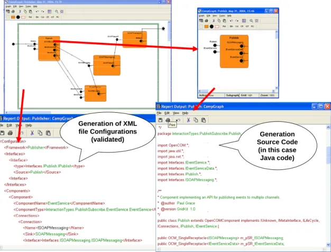
Task: Select orange component swatch in Publisher window
Action: 13,17
